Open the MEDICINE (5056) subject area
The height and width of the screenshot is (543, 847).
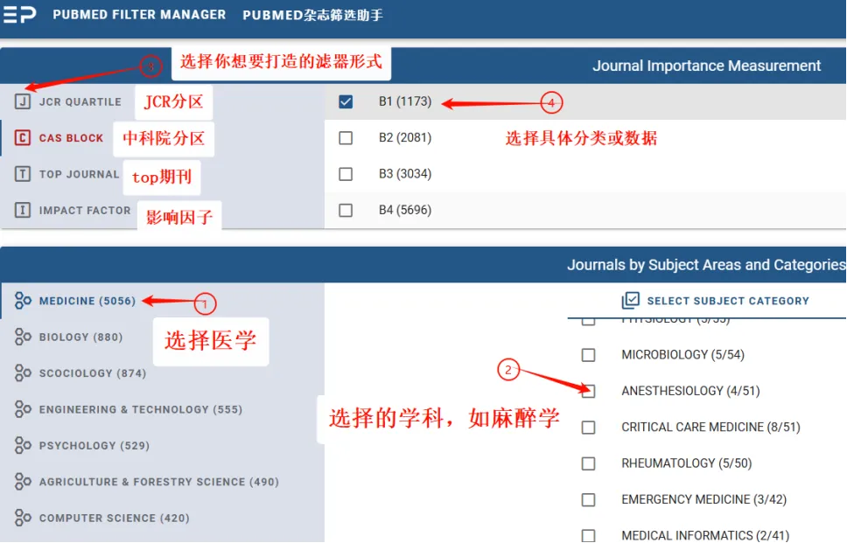coord(87,301)
